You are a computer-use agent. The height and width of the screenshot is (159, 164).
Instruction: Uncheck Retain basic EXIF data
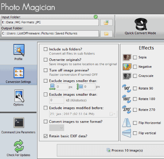46,136
